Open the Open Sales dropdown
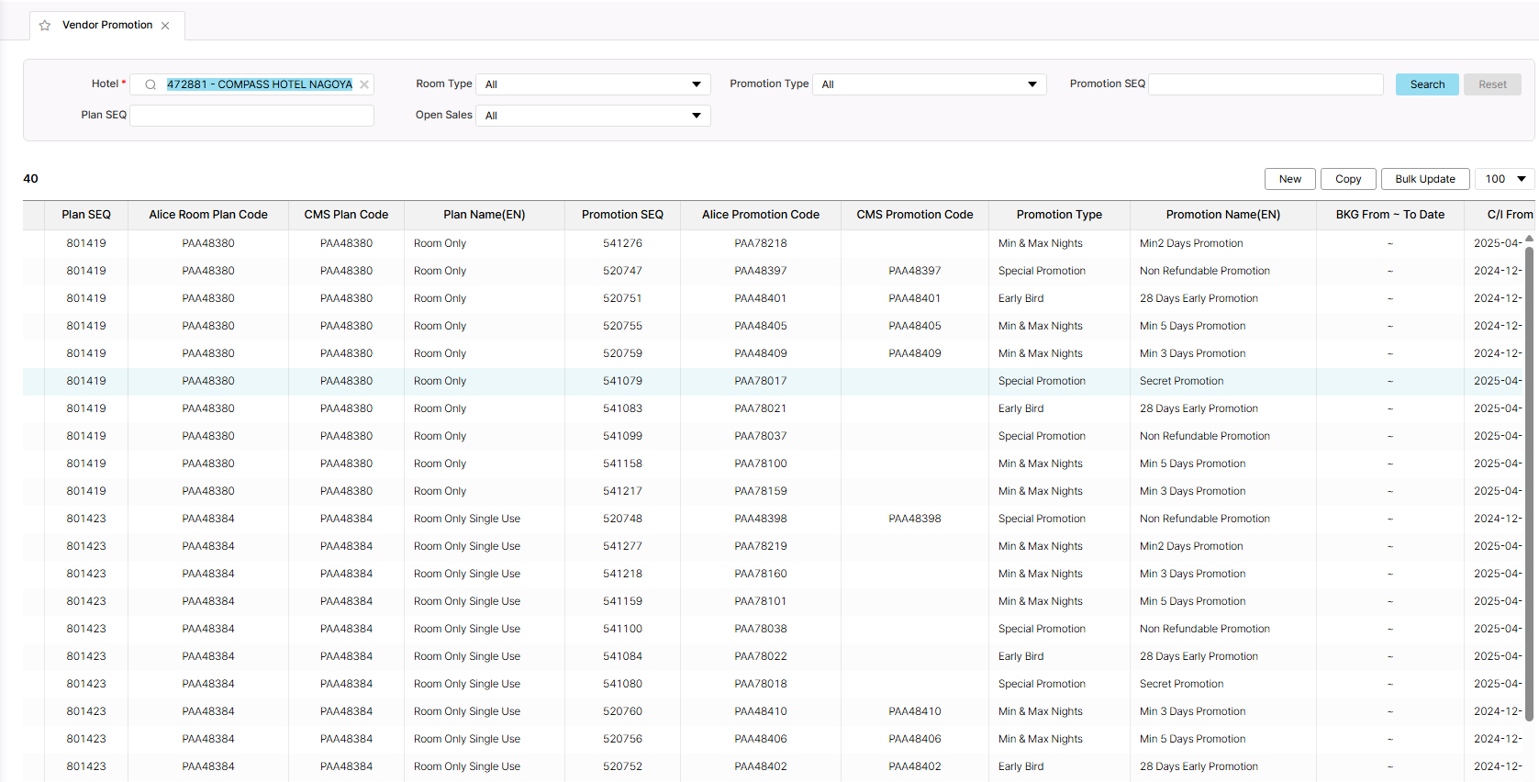The image size is (1539, 782). (x=593, y=116)
